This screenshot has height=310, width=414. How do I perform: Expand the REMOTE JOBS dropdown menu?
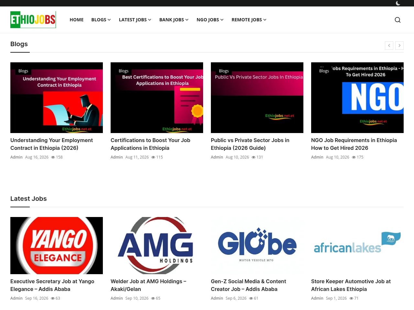coord(249,20)
